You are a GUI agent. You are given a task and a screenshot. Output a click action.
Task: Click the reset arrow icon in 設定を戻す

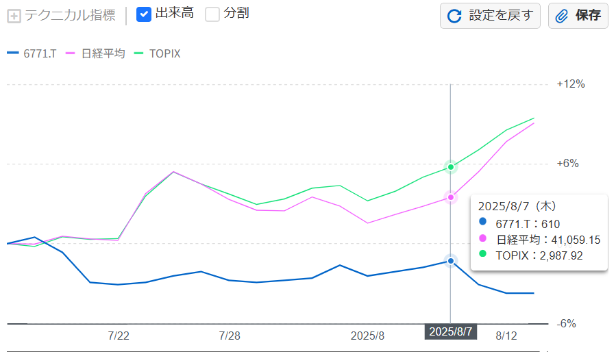(x=454, y=16)
